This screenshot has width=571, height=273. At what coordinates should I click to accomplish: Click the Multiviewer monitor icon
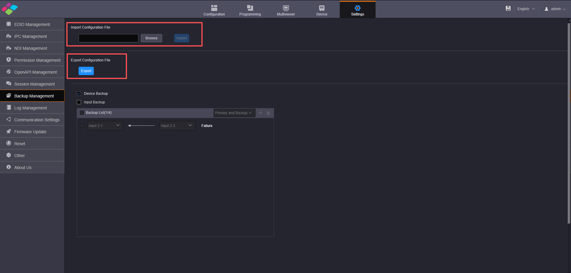[286, 8]
